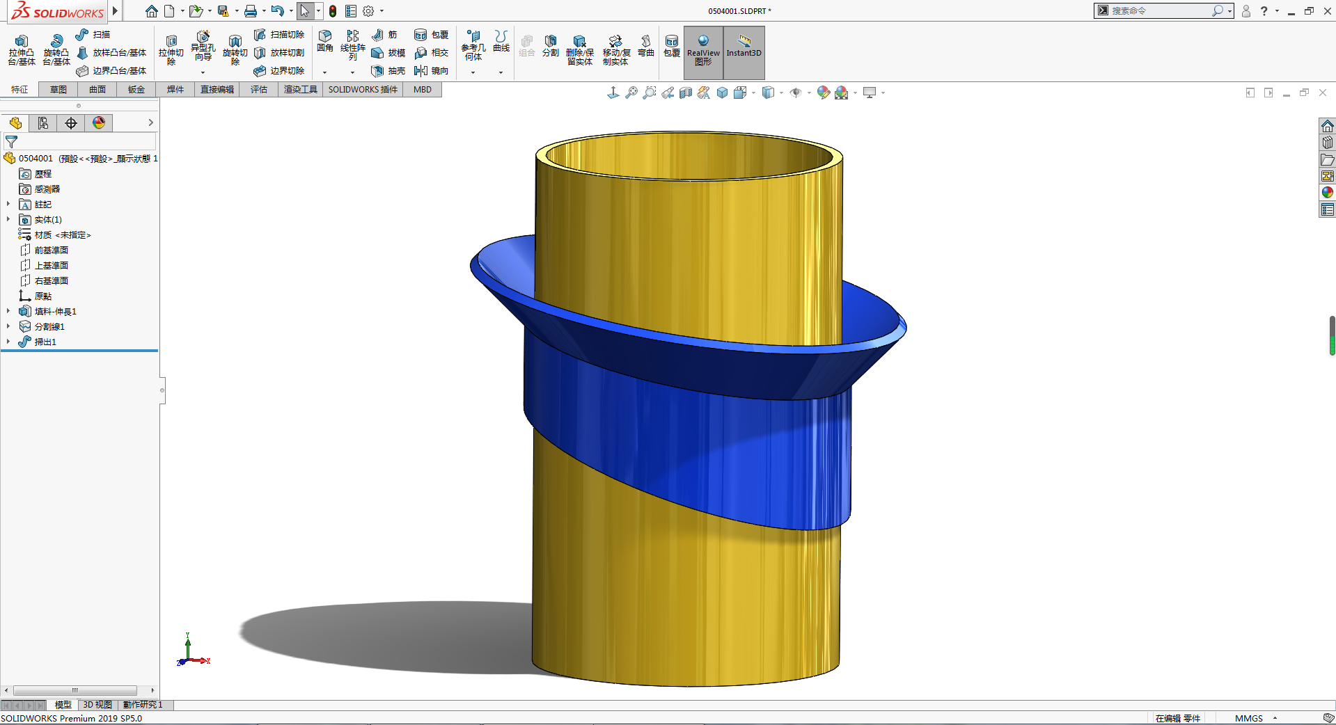Open the Section View tool in heads-up toolbar
Screen dimensions: 1336x725
[x=686, y=93]
